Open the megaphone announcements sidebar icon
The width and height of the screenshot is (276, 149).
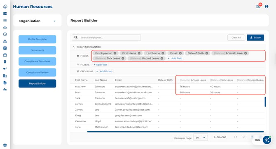(5, 69)
